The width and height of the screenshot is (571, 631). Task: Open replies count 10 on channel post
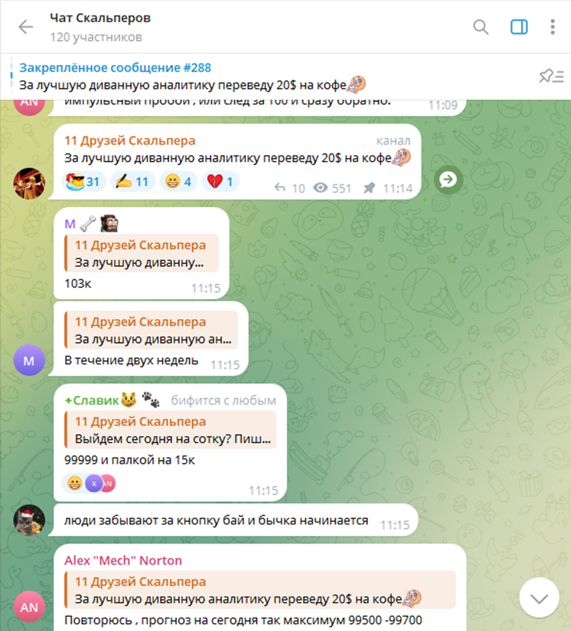290,188
